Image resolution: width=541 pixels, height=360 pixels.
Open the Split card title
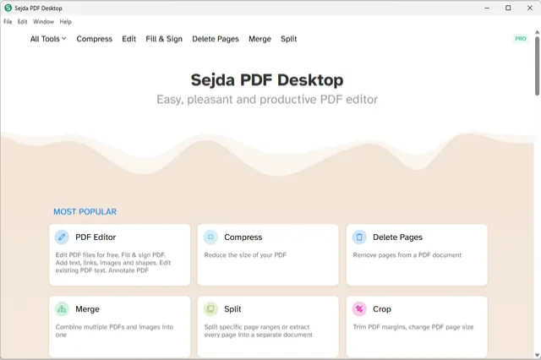232,309
